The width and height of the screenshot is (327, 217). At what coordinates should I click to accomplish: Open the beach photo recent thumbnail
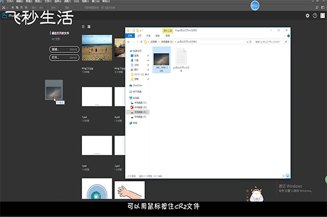(x=97, y=48)
